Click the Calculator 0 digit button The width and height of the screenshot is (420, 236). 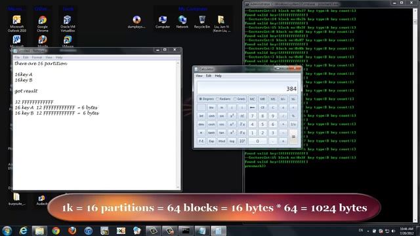[257, 141]
